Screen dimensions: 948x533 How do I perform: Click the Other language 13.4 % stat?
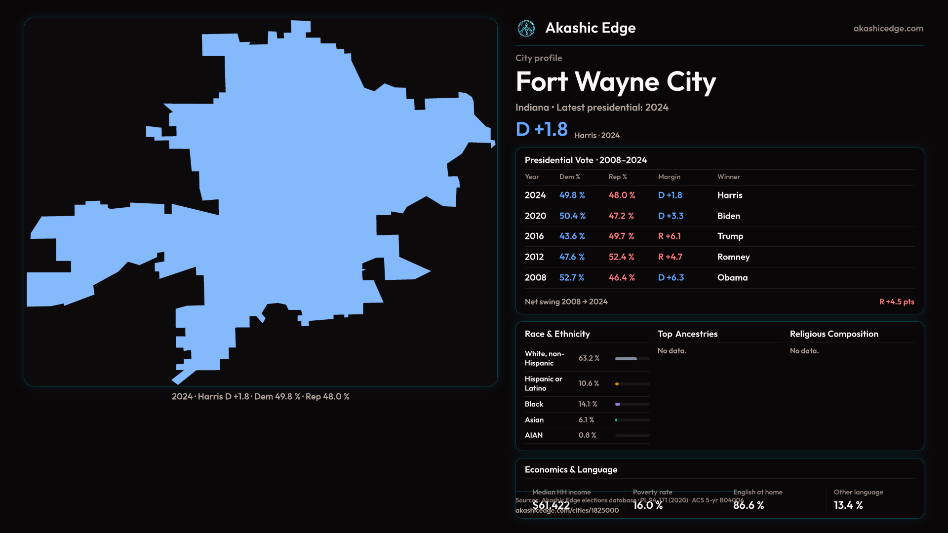pyautogui.click(x=848, y=505)
